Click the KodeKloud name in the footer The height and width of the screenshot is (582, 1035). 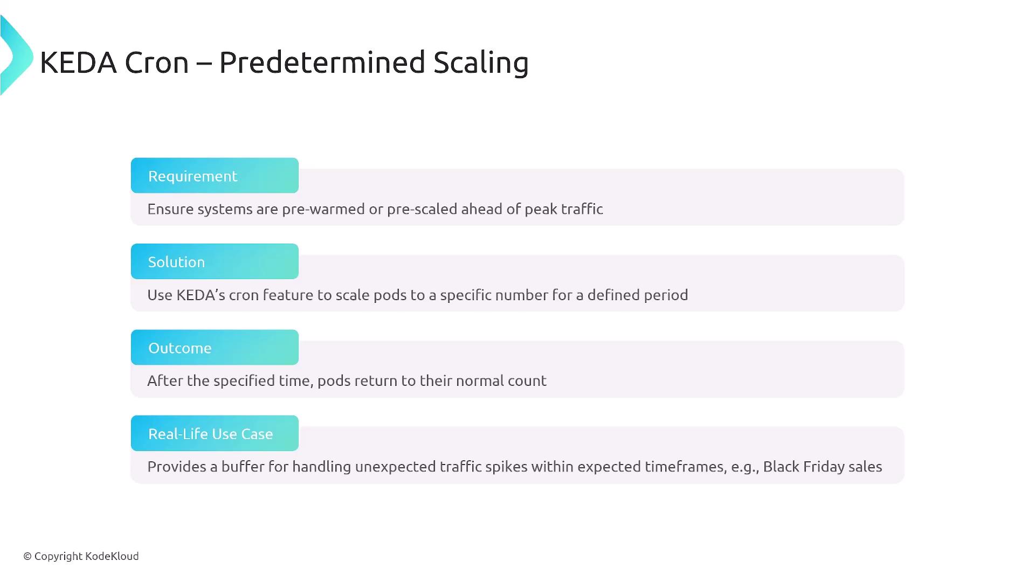tap(112, 557)
